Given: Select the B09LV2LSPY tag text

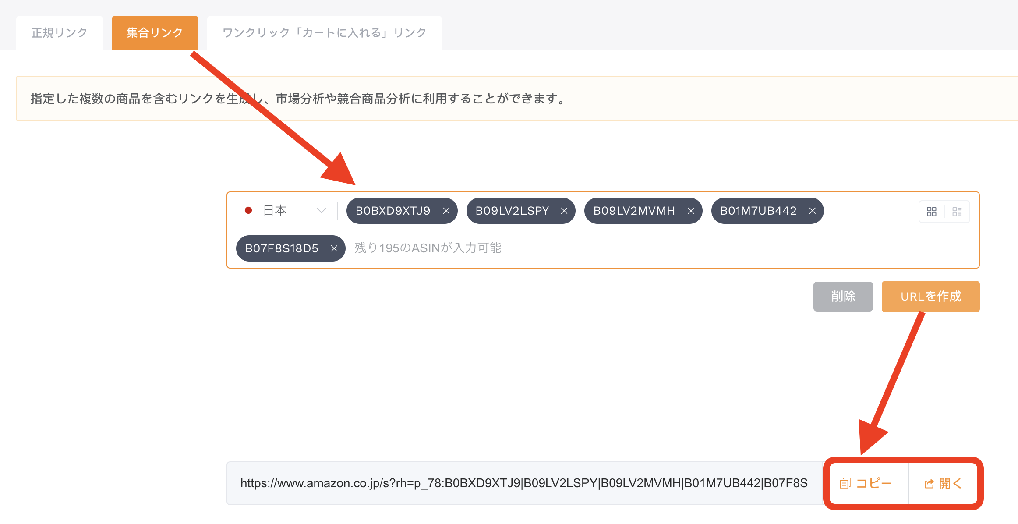Looking at the screenshot, I should tap(512, 211).
